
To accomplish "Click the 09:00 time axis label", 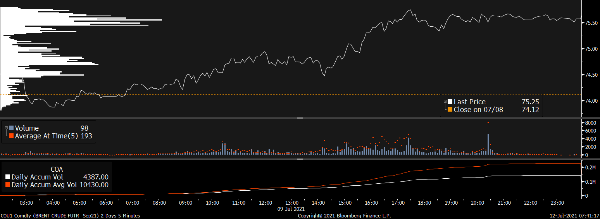I will coord(186,203).
